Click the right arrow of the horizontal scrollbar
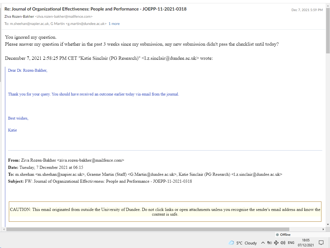The width and height of the screenshot is (330, 248). click(323, 229)
